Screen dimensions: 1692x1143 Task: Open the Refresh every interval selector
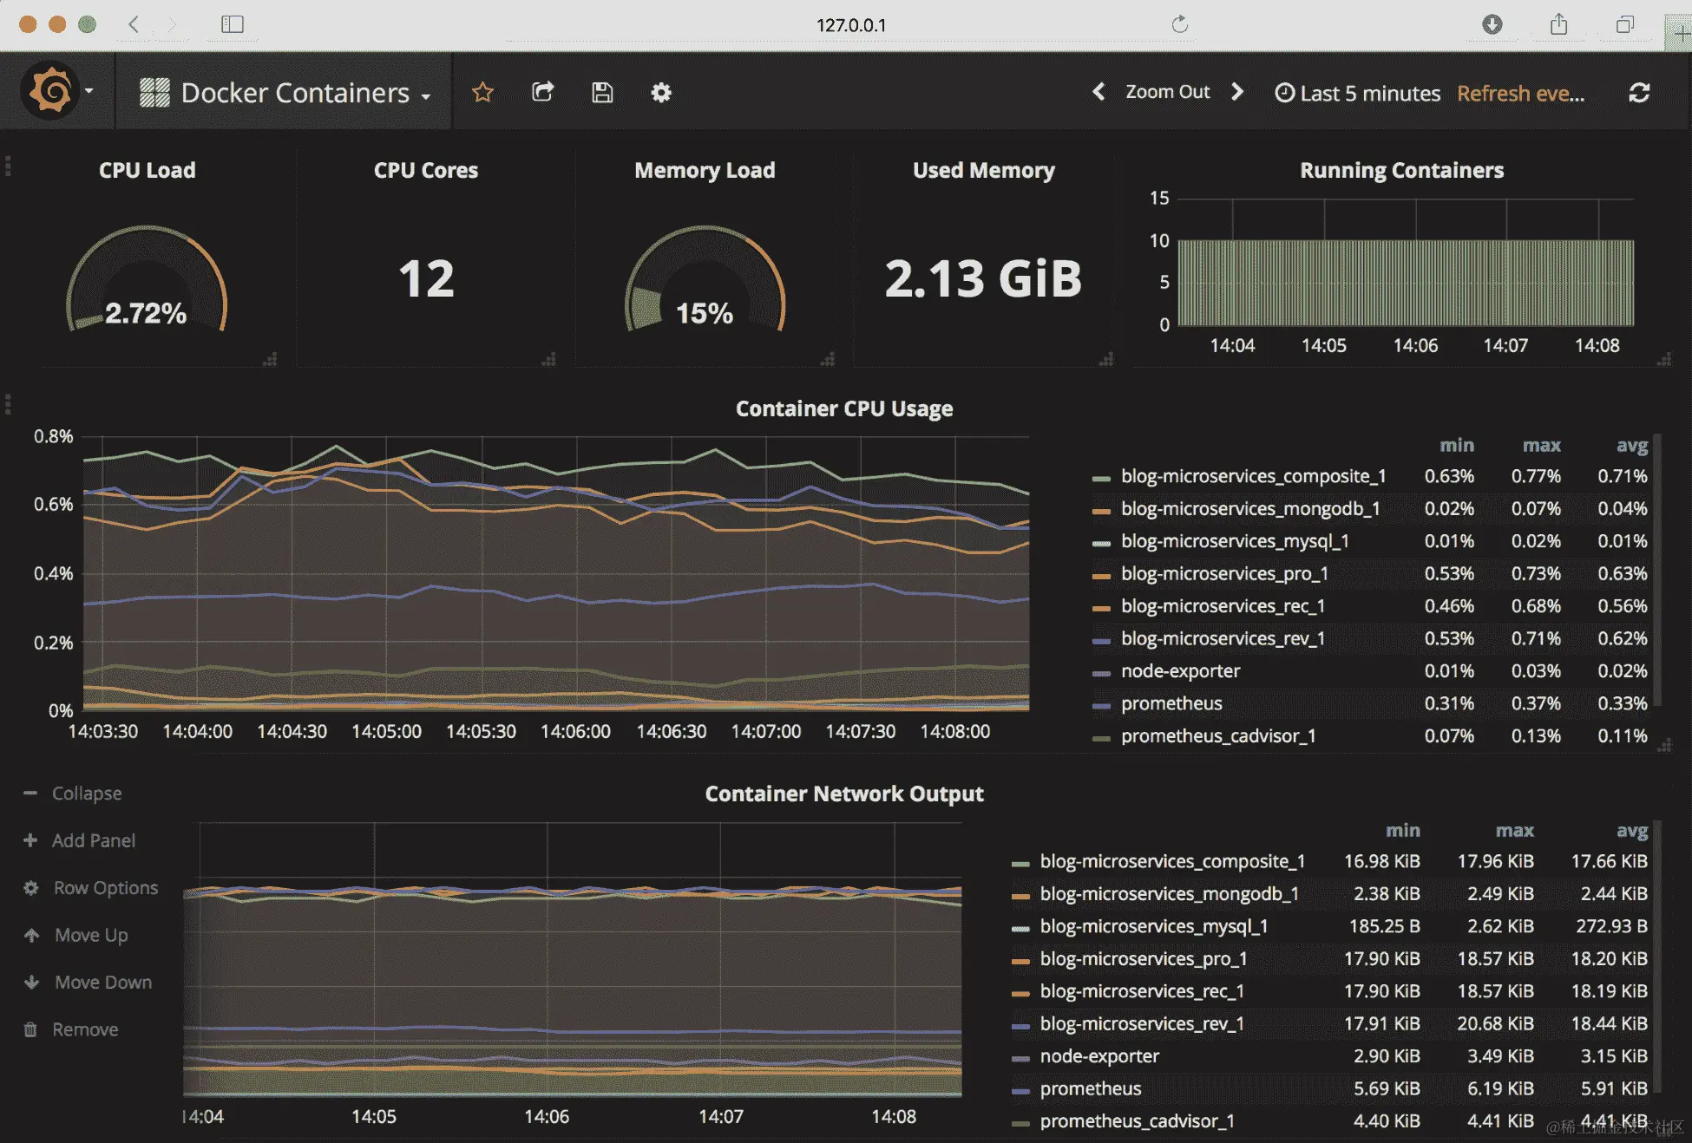[1520, 94]
